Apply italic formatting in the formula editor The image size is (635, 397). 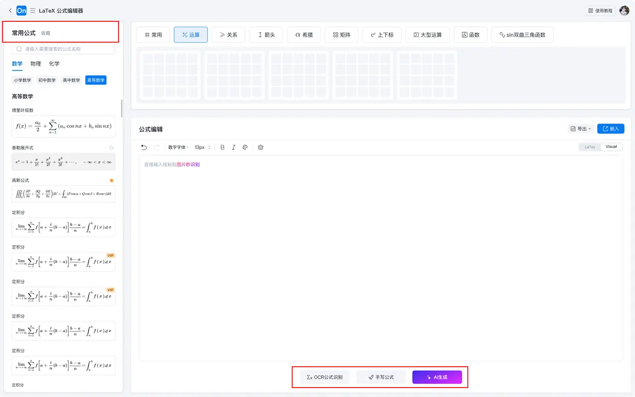pyautogui.click(x=234, y=147)
